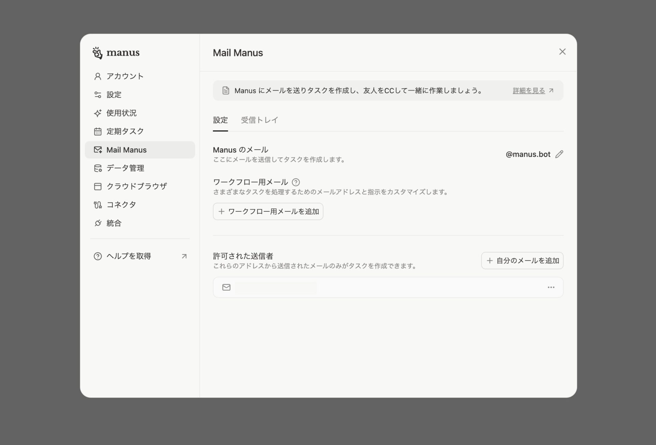Screen dimensions: 656x445
Task: Close the Mail Manus dialog
Action: click(562, 52)
